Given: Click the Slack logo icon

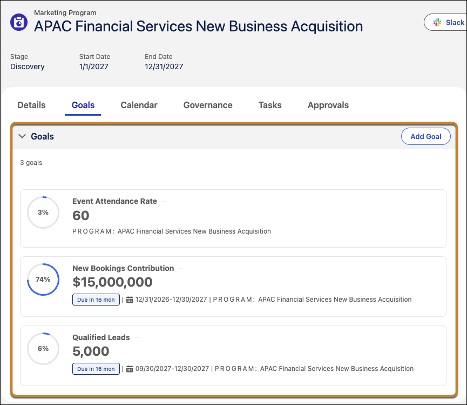Looking at the screenshot, I should click(437, 22).
